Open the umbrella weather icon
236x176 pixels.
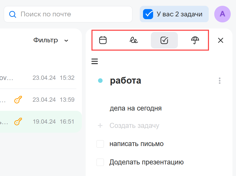point(195,40)
